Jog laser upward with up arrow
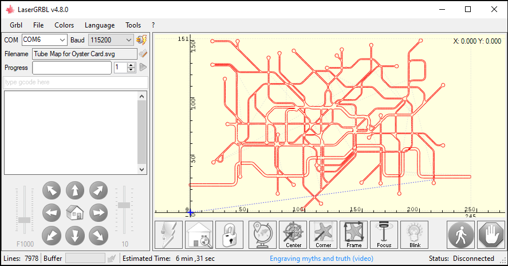The height and width of the screenshot is (266, 508). 75,190
